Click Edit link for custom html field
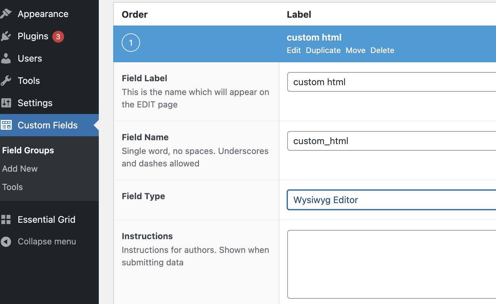The image size is (496, 304). coord(293,50)
